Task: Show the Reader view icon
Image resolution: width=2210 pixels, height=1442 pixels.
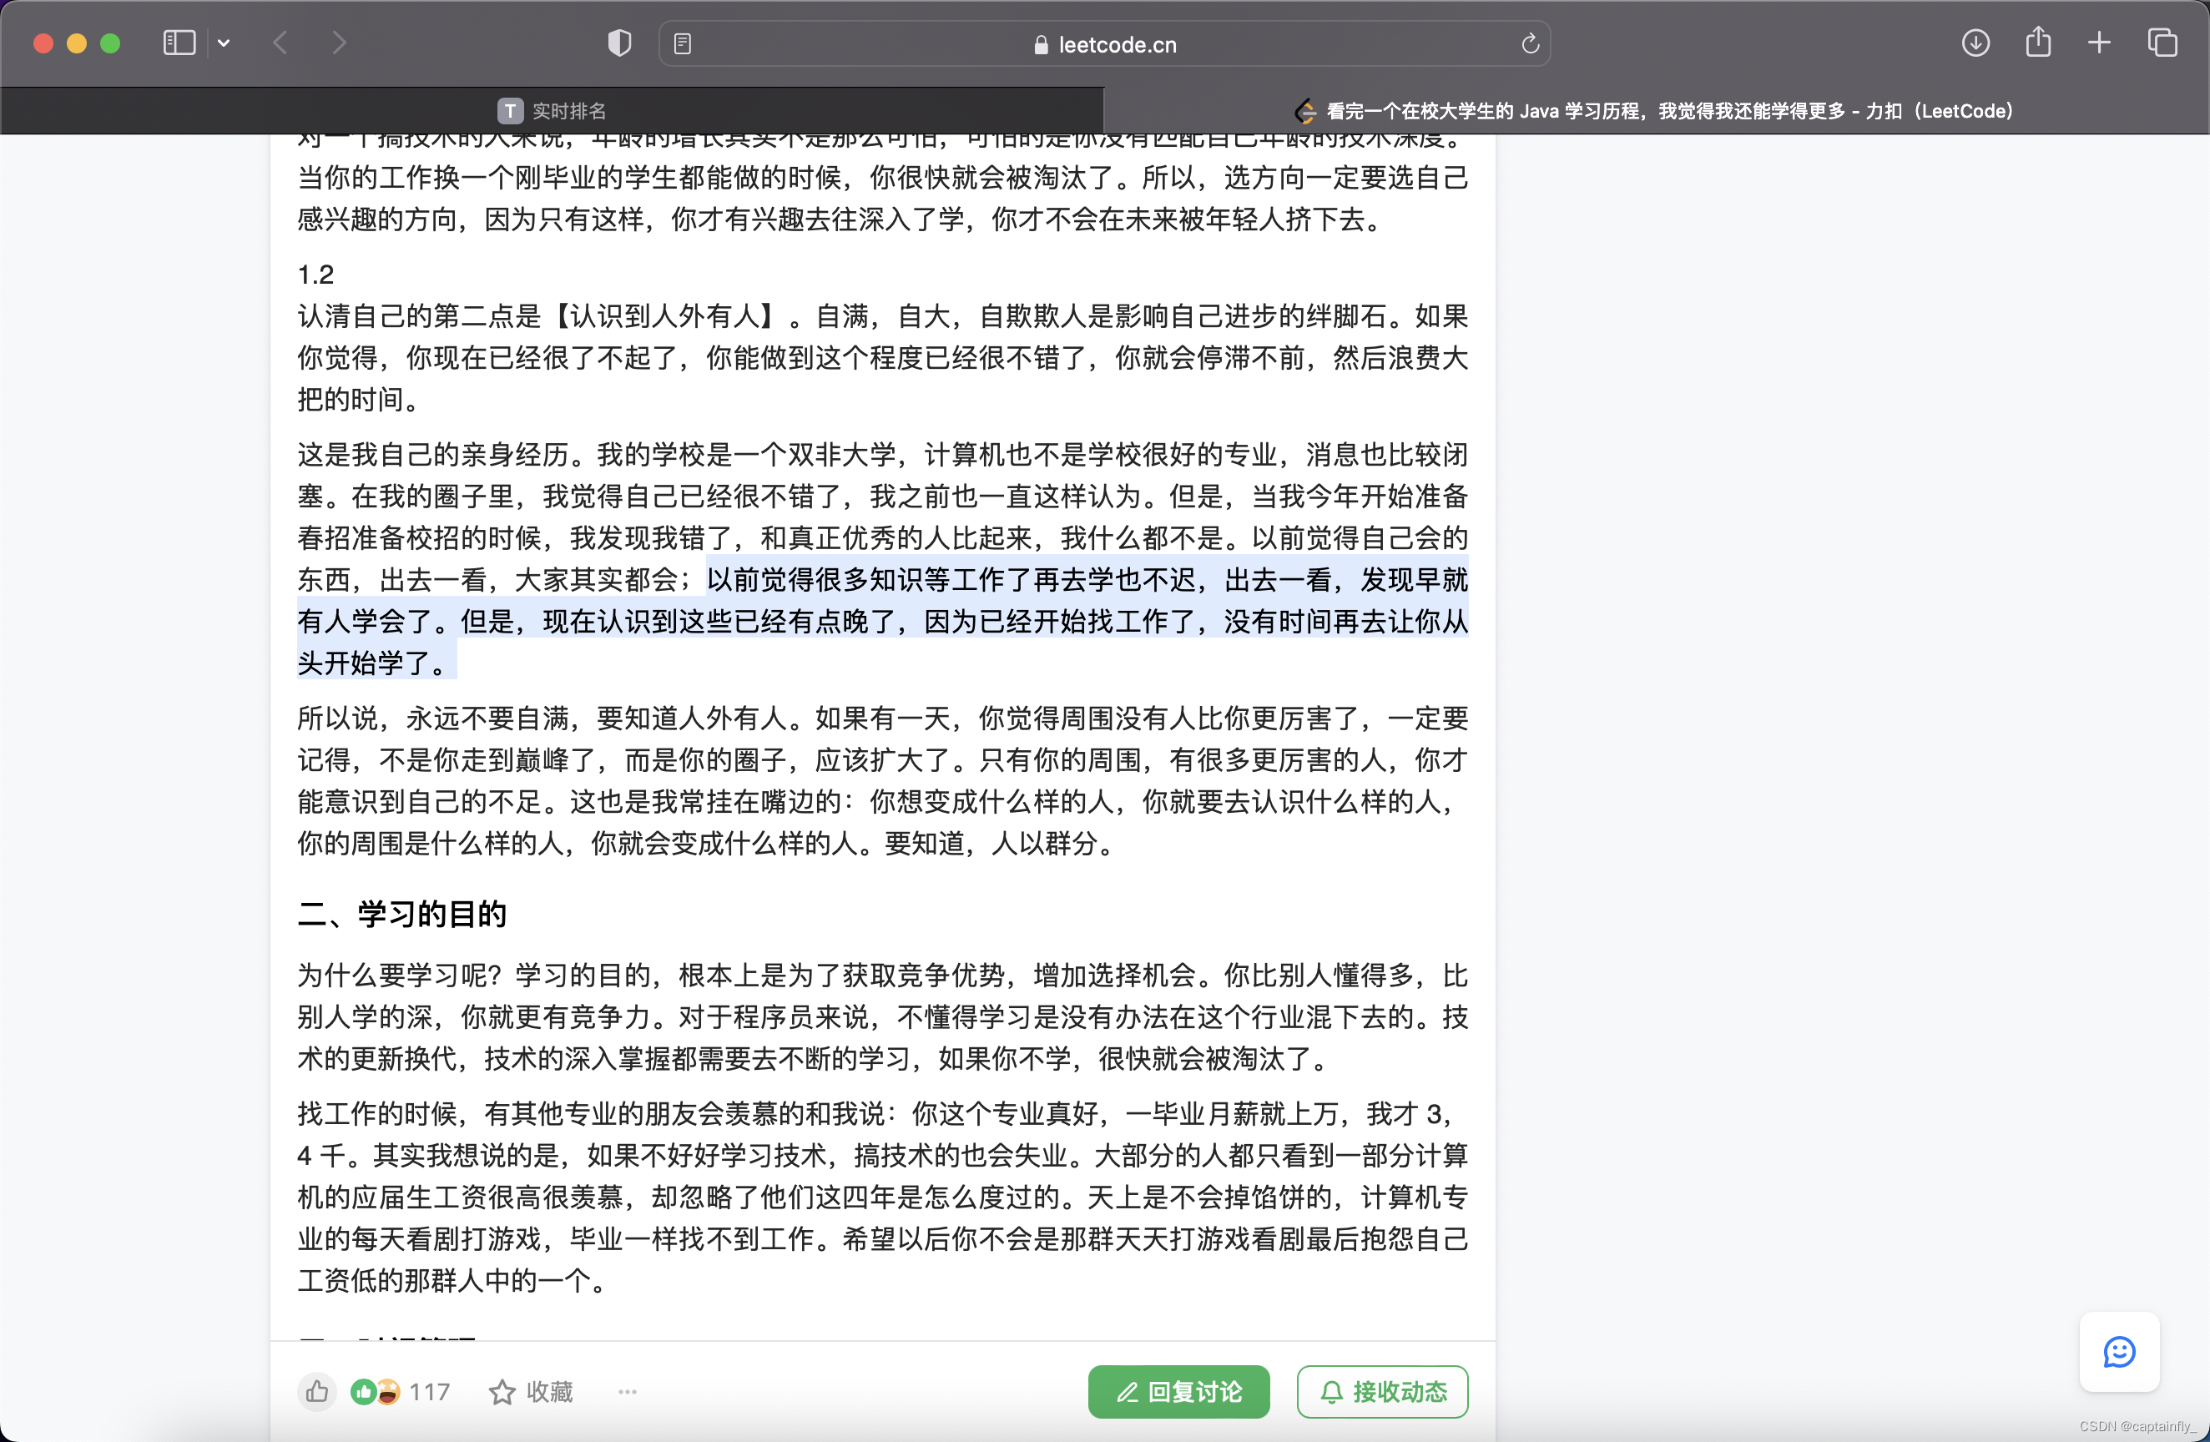Action: point(683,43)
